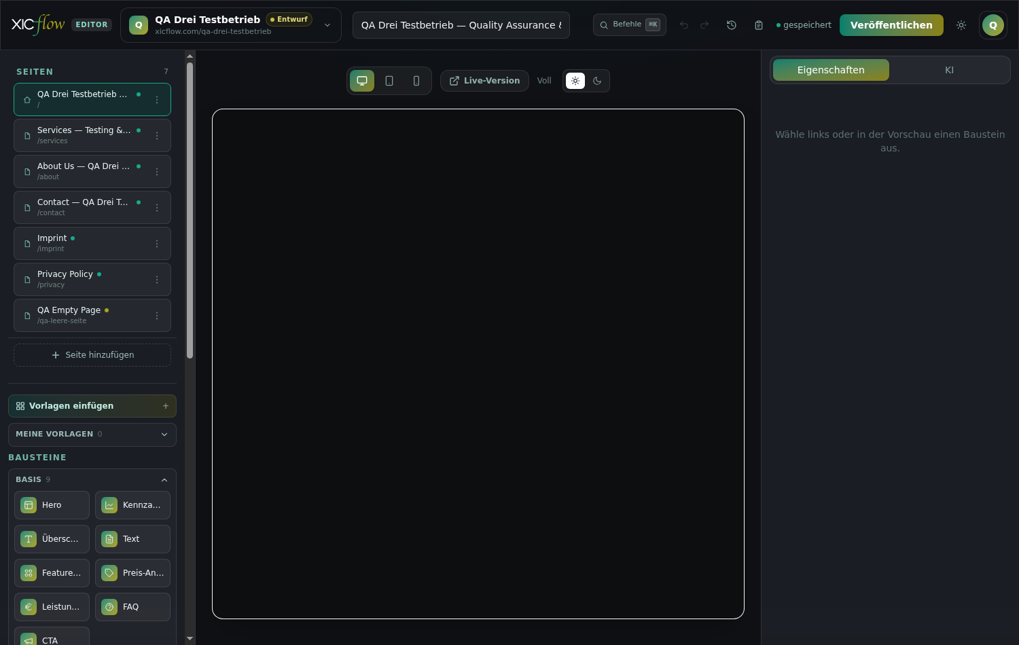The width and height of the screenshot is (1019, 645).
Task: Add the Überschrift building block
Action: (52, 539)
